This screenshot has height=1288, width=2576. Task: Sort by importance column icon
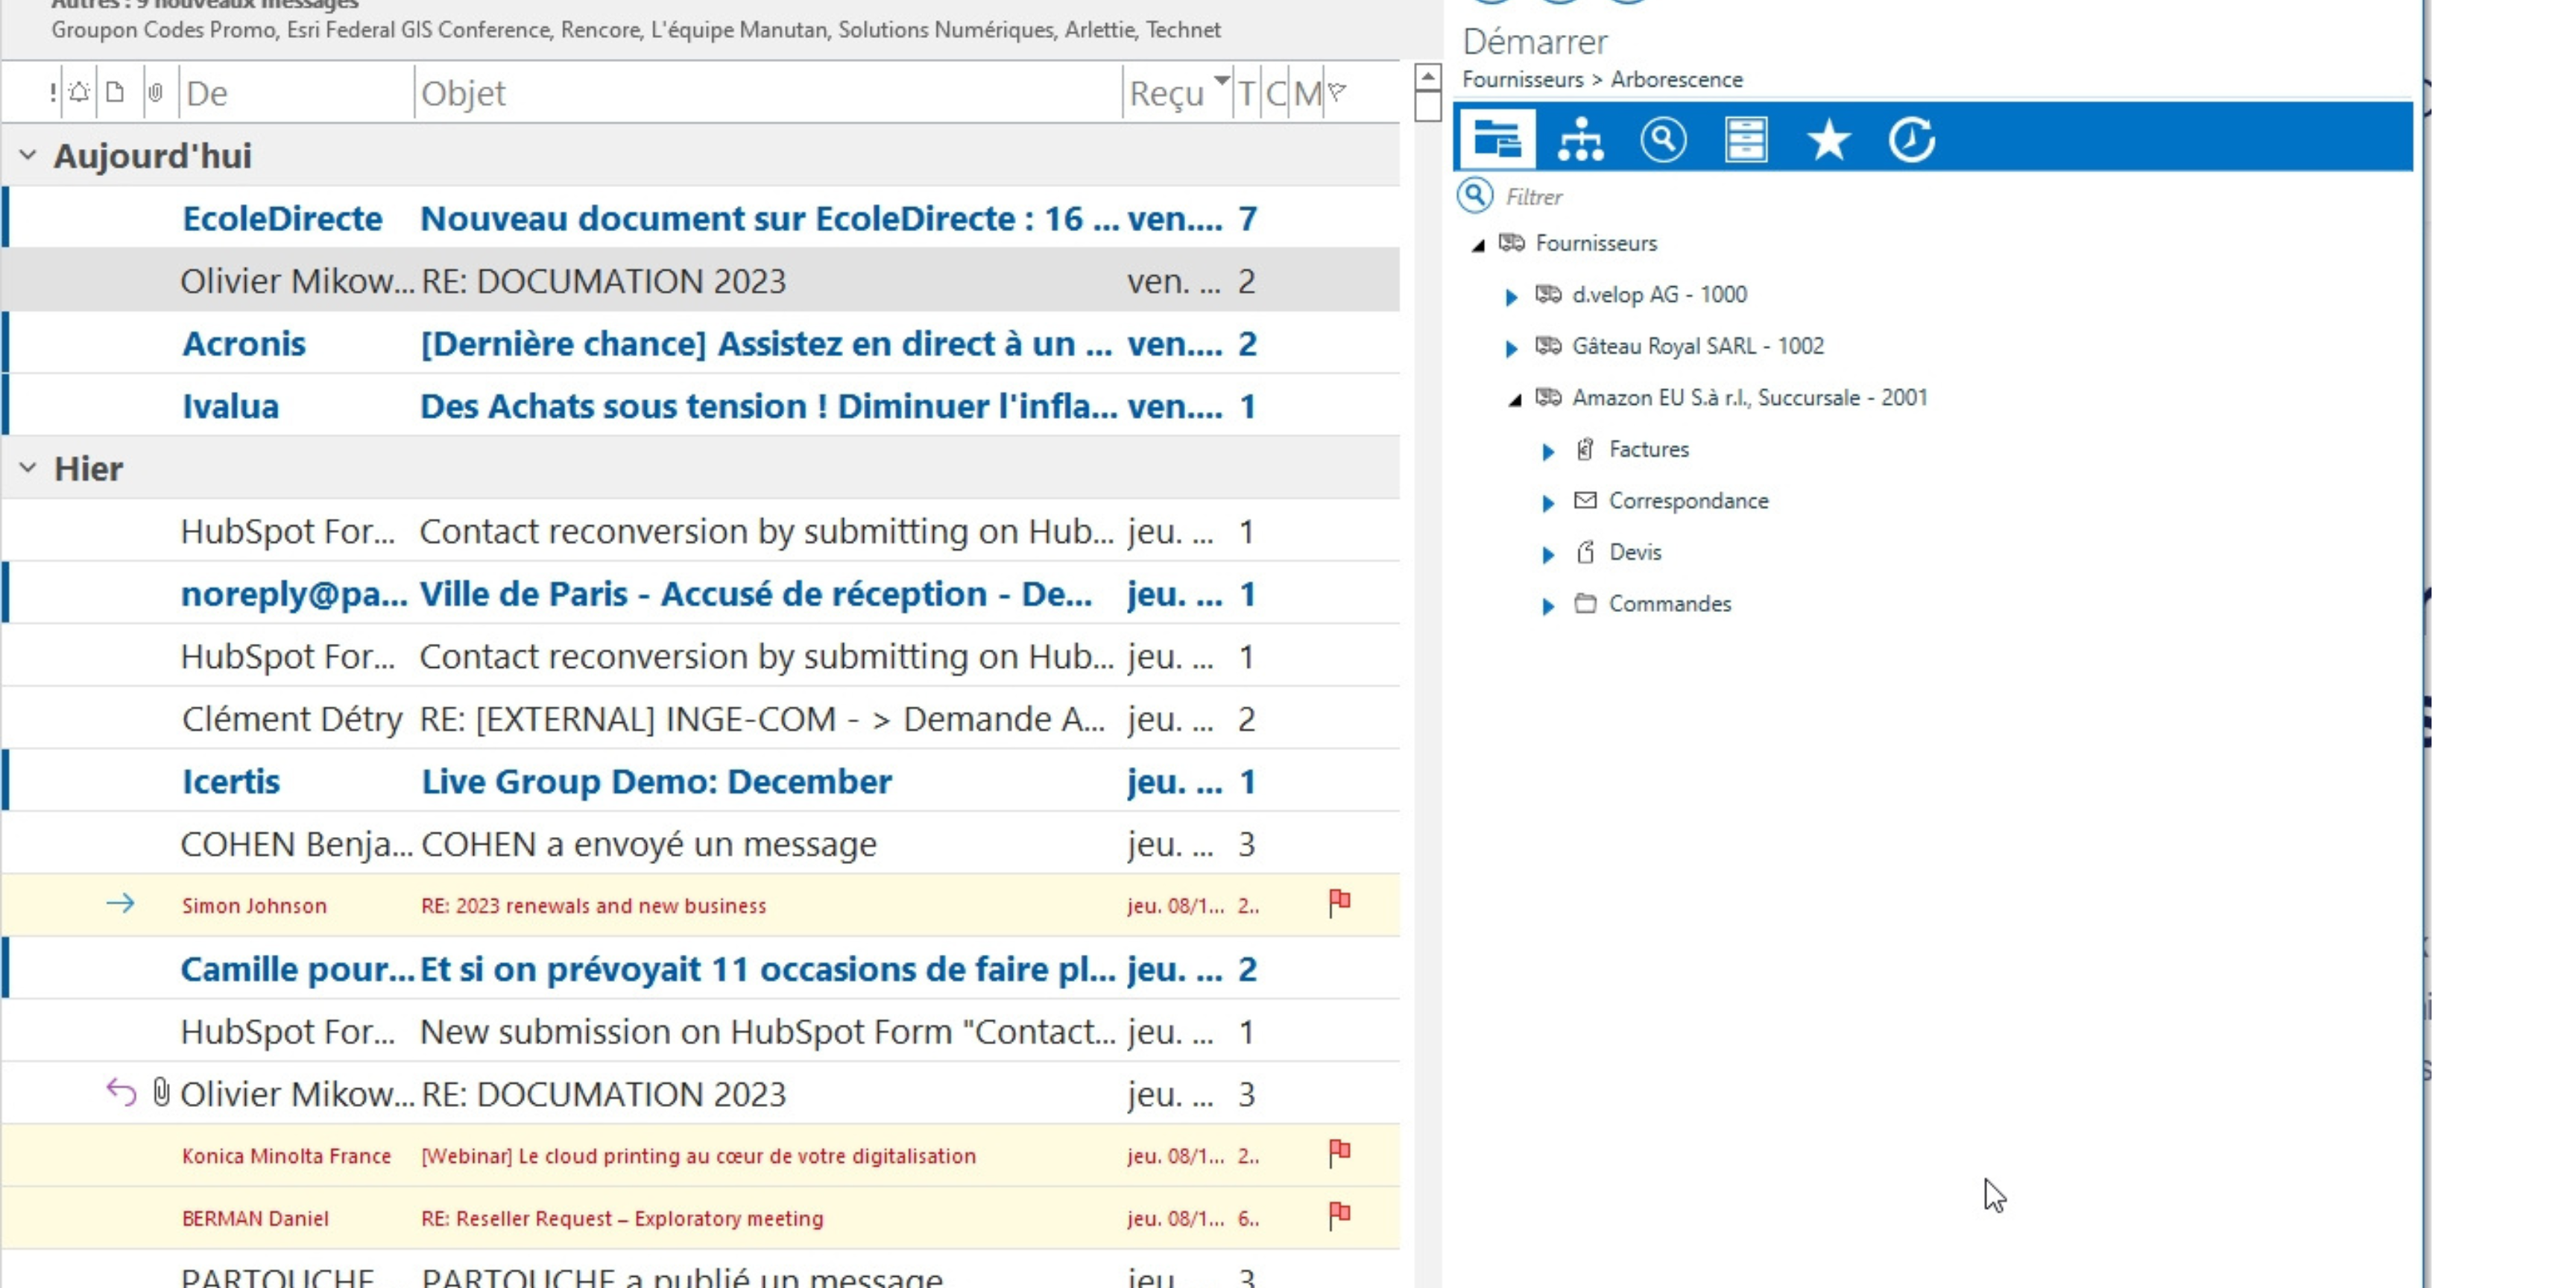[x=52, y=93]
